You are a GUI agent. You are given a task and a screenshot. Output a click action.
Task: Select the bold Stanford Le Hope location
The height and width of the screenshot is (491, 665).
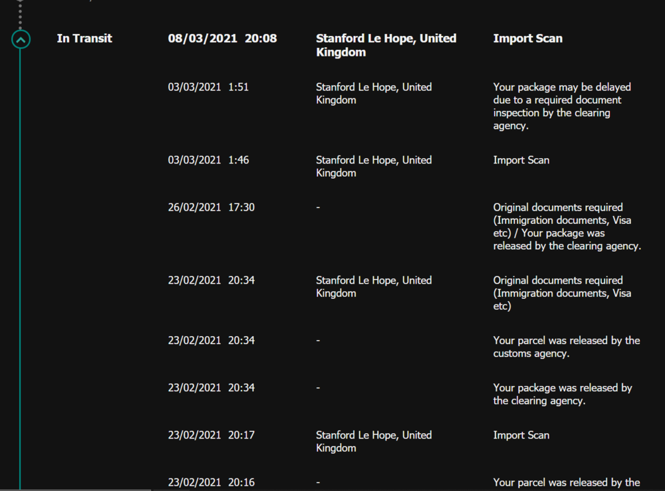[386, 45]
